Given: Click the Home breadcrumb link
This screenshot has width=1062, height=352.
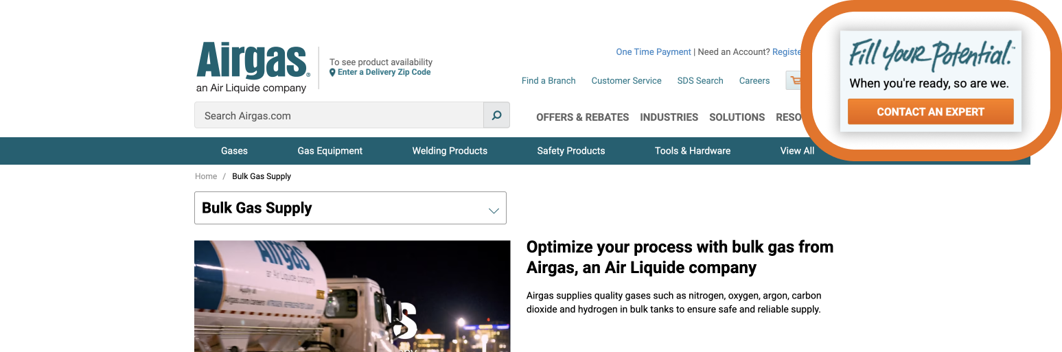Looking at the screenshot, I should 206,176.
